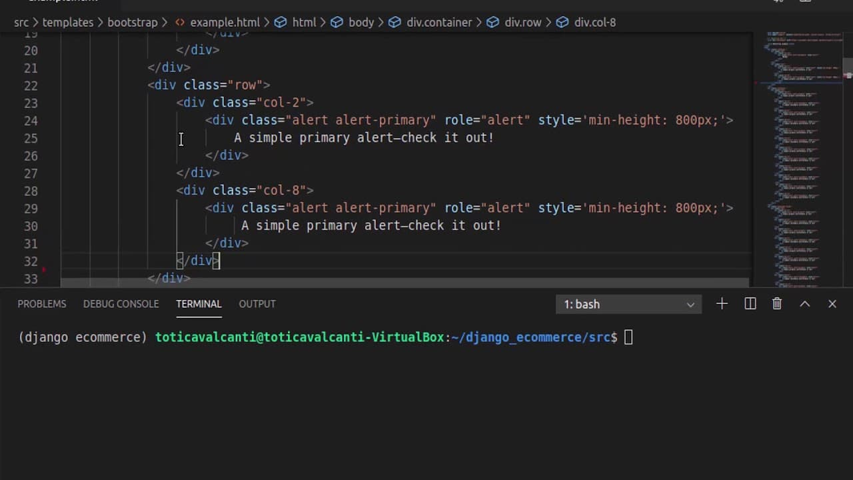Click the closing div tag on line 26
Screen dimensions: 853x480
(x=227, y=155)
